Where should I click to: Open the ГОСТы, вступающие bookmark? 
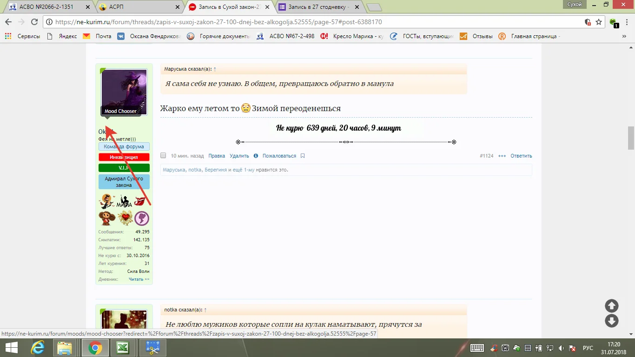tap(422, 36)
